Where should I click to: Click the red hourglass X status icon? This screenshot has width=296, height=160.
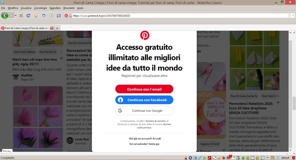coord(186,158)
